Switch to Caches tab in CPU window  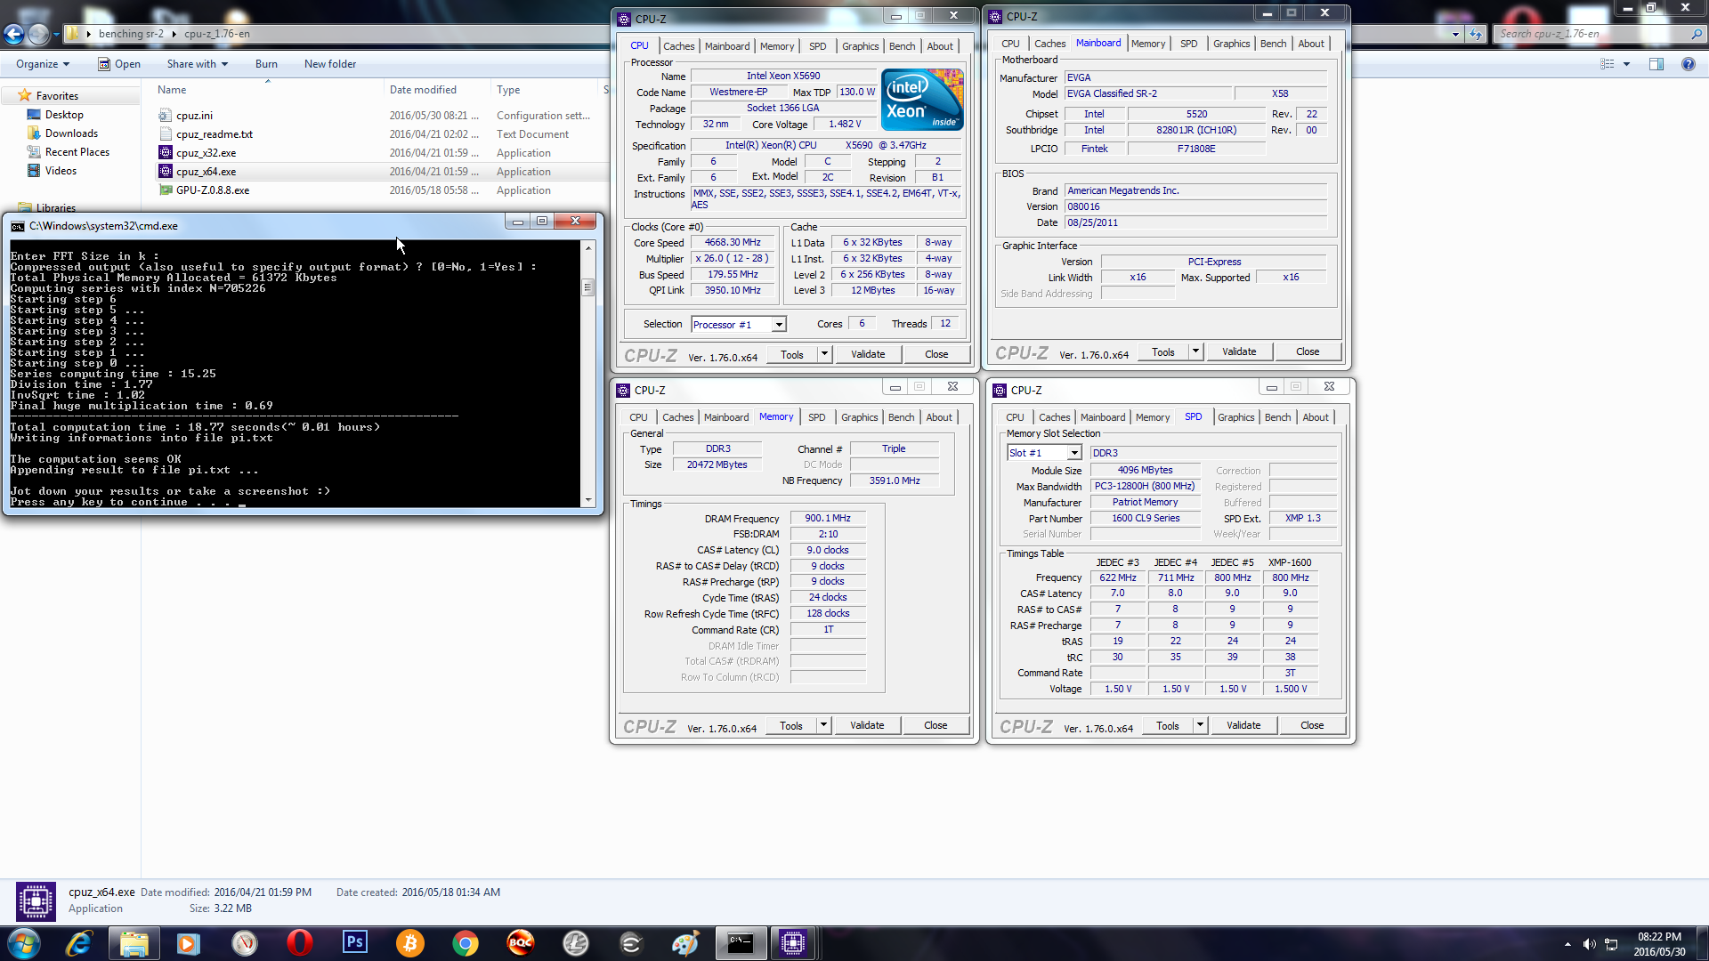pos(678,46)
